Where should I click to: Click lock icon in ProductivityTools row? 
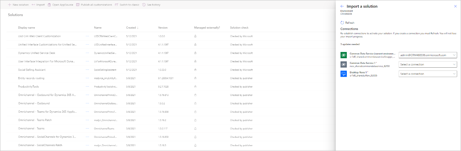[196, 86]
